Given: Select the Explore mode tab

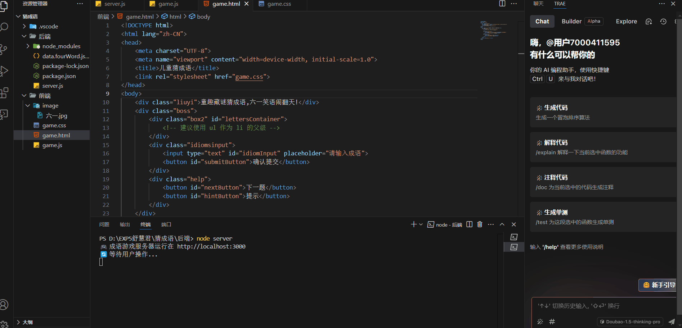Looking at the screenshot, I should [x=626, y=22].
